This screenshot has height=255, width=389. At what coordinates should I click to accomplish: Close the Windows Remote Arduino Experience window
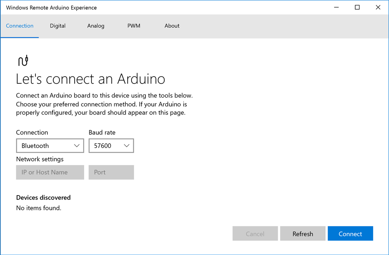(x=378, y=7)
